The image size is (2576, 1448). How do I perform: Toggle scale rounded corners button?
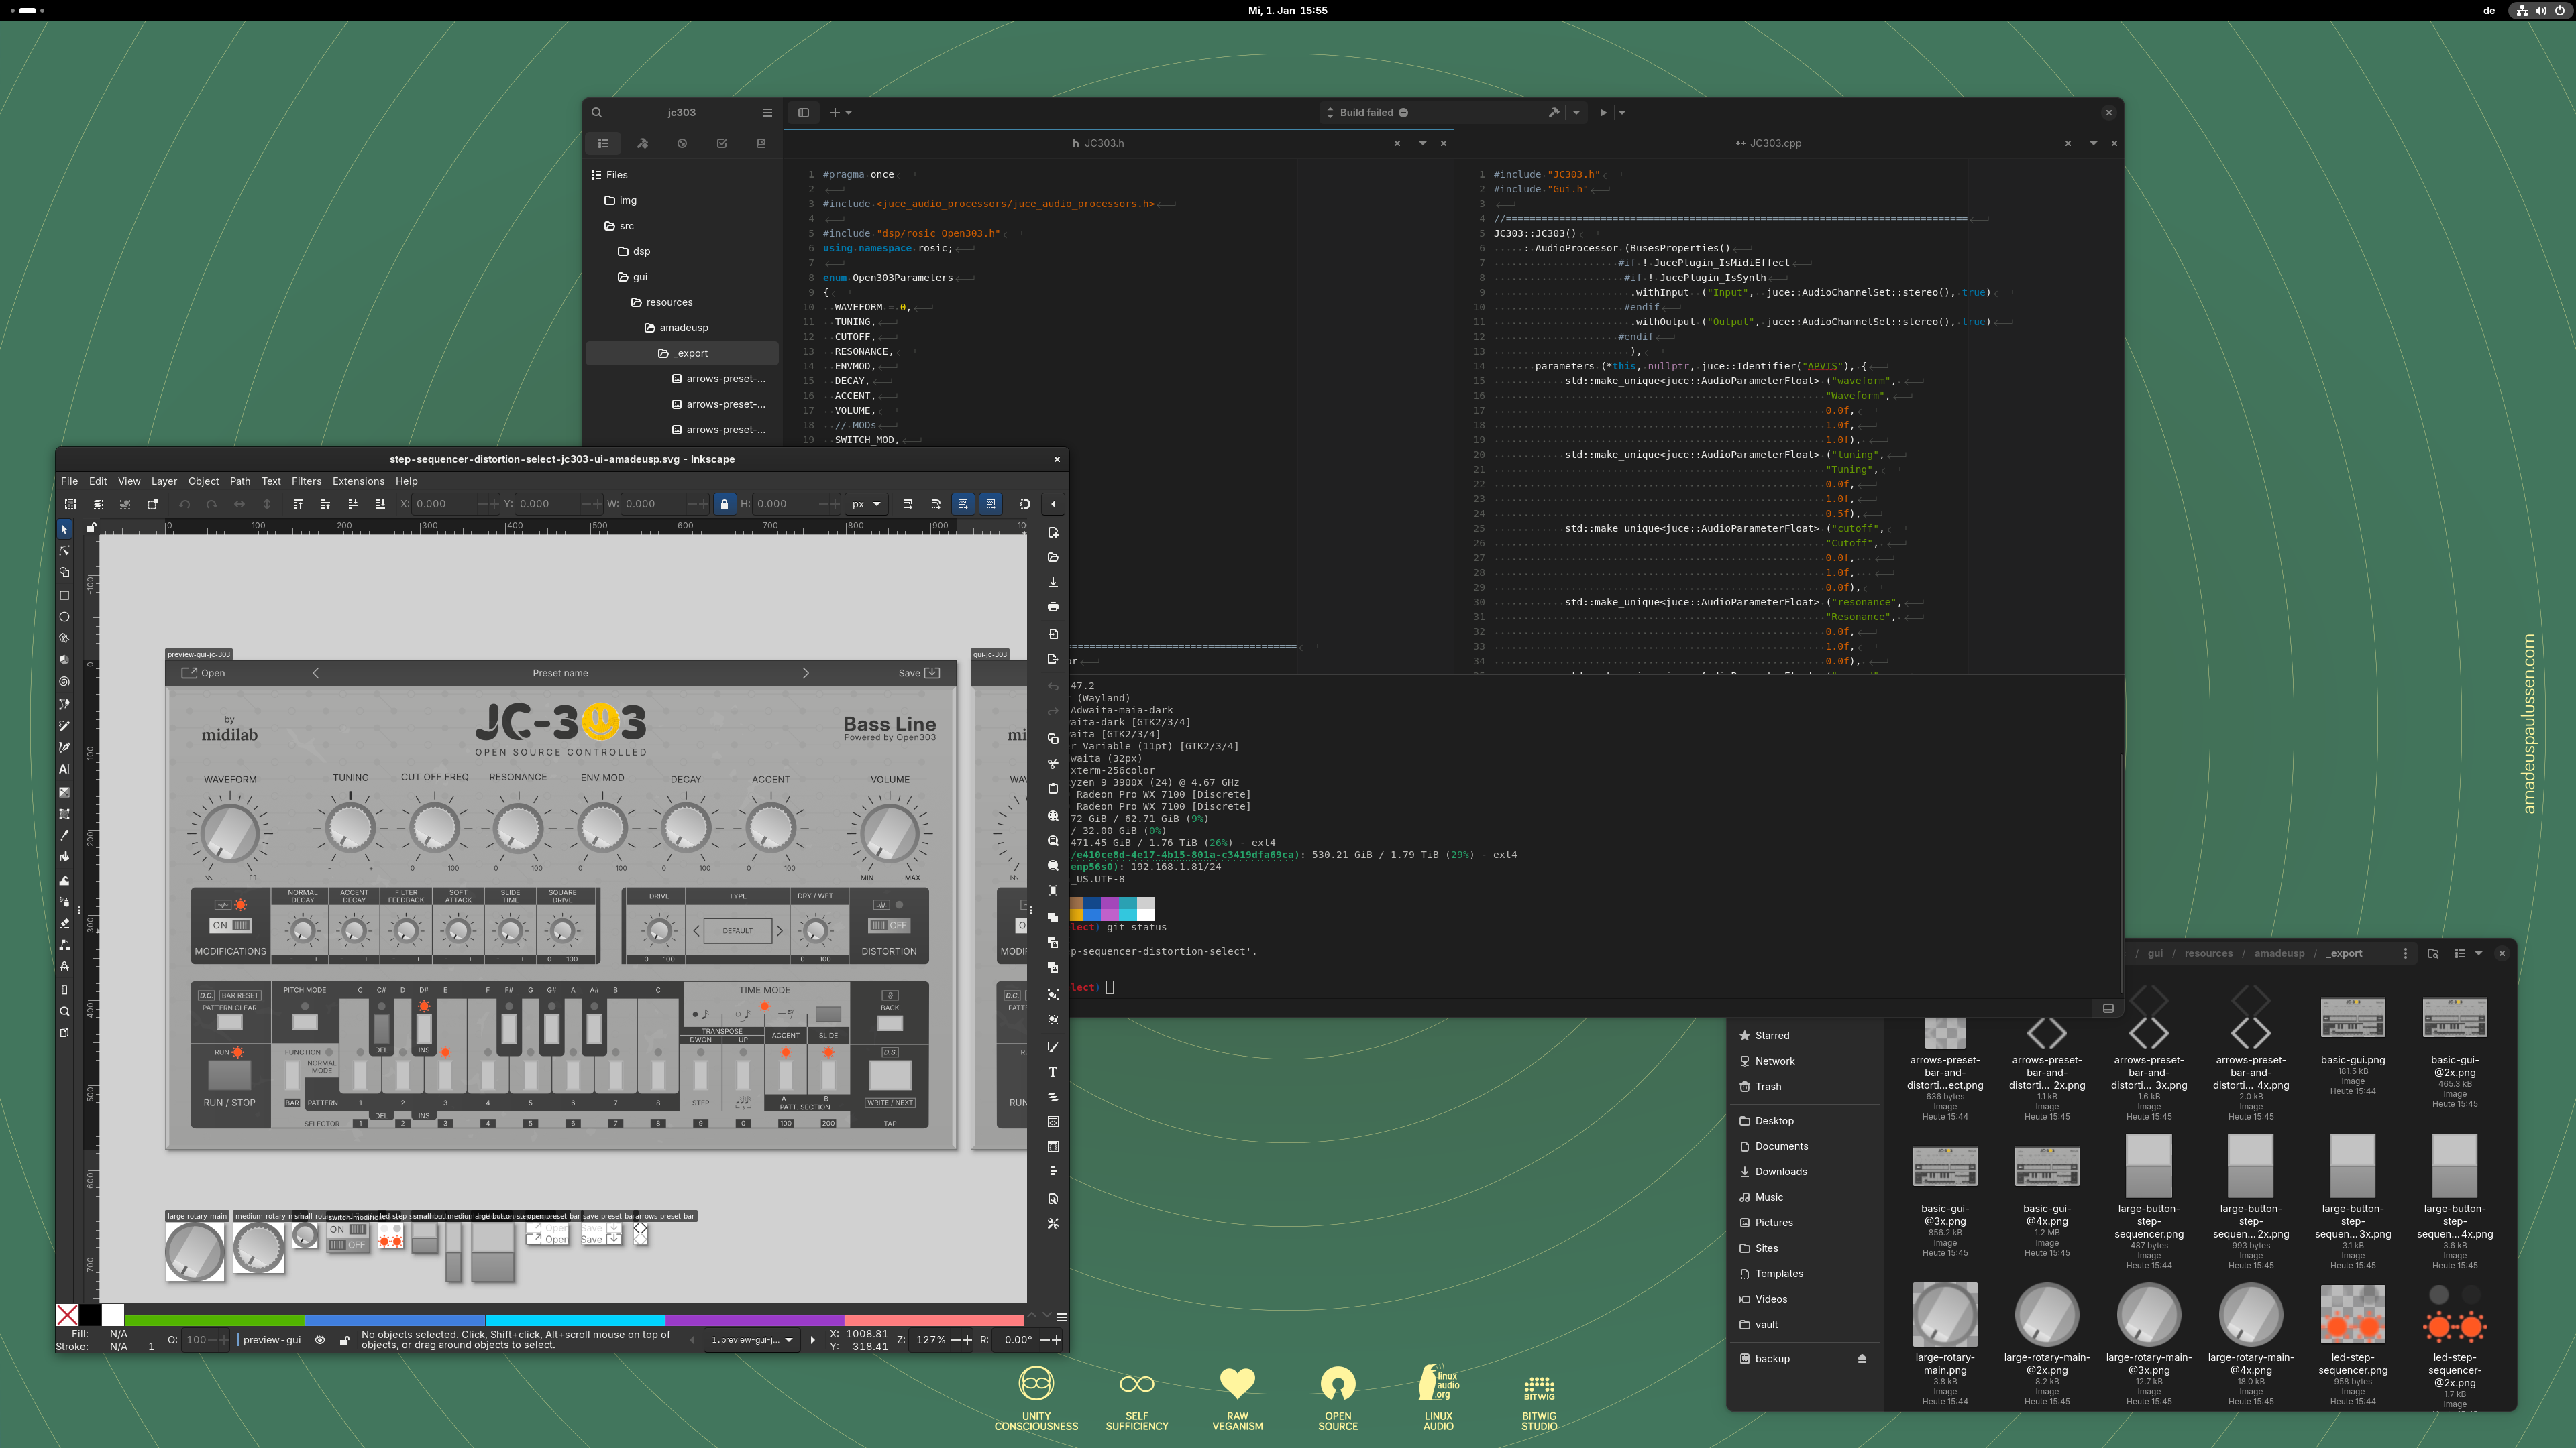pyautogui.click(x=936, y=503)
